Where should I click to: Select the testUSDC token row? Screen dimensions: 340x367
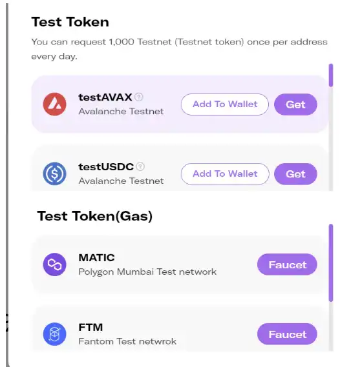click(x=180, y=168)
